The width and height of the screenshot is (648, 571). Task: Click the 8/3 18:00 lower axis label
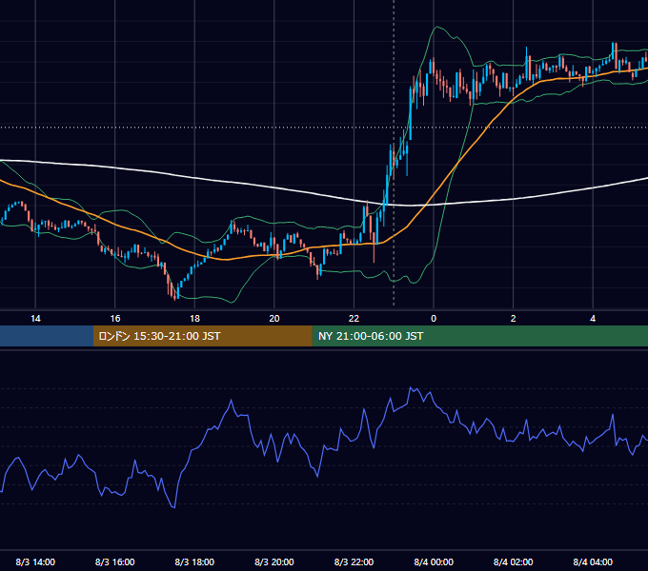(194, 561)
